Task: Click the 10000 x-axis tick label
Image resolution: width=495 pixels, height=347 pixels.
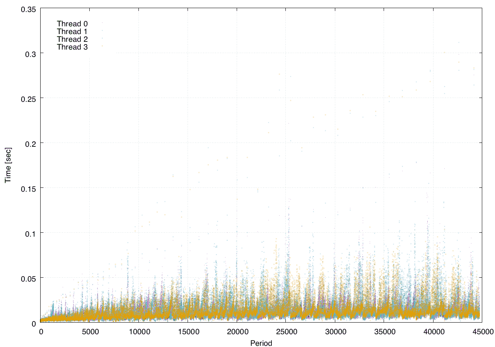Action: point(139,332)
